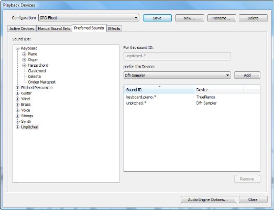Switch to the Active Devices tab
The image size is (274, 210).
click(x=21, y=28)
